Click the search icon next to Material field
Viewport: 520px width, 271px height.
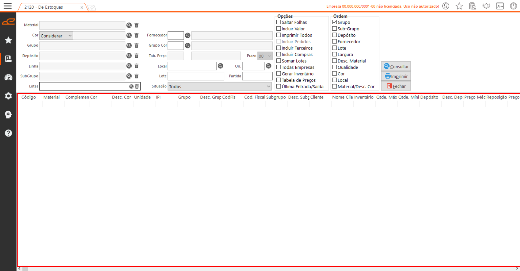(x=129, y=25)
